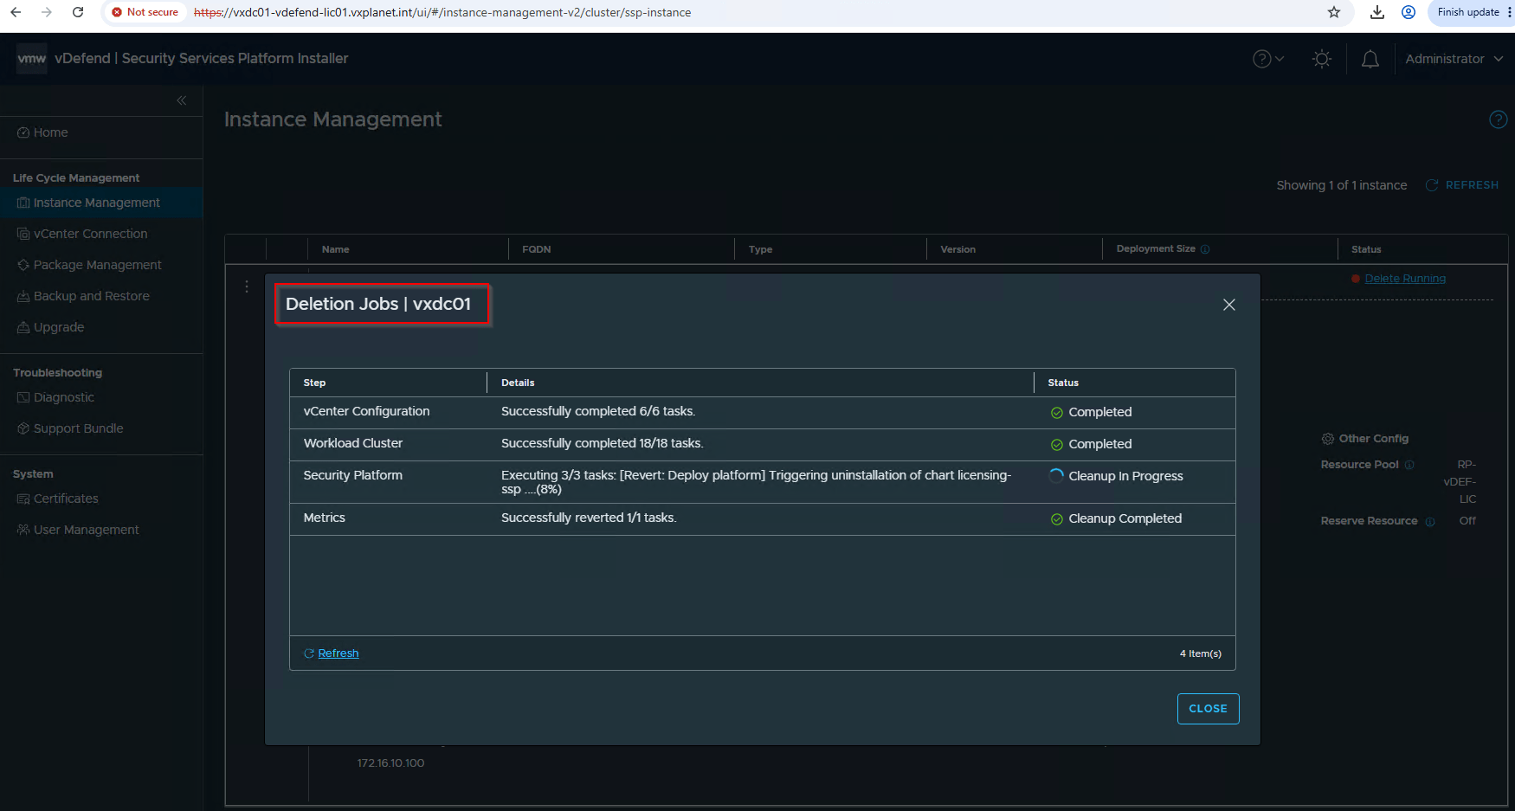Click the Reserve Resource info icon
Viewport: 1515px width, 811px height.
tap(1430, 521)
